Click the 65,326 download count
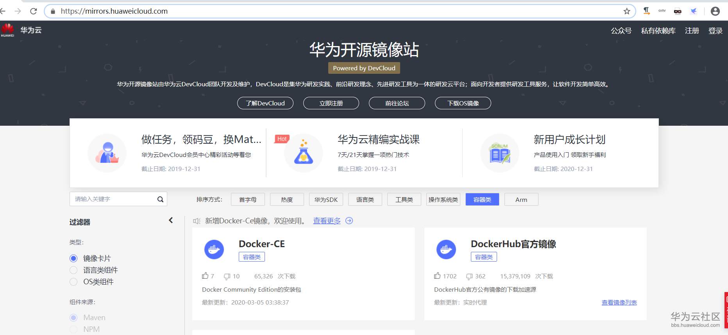 click(x=263, y=276)
